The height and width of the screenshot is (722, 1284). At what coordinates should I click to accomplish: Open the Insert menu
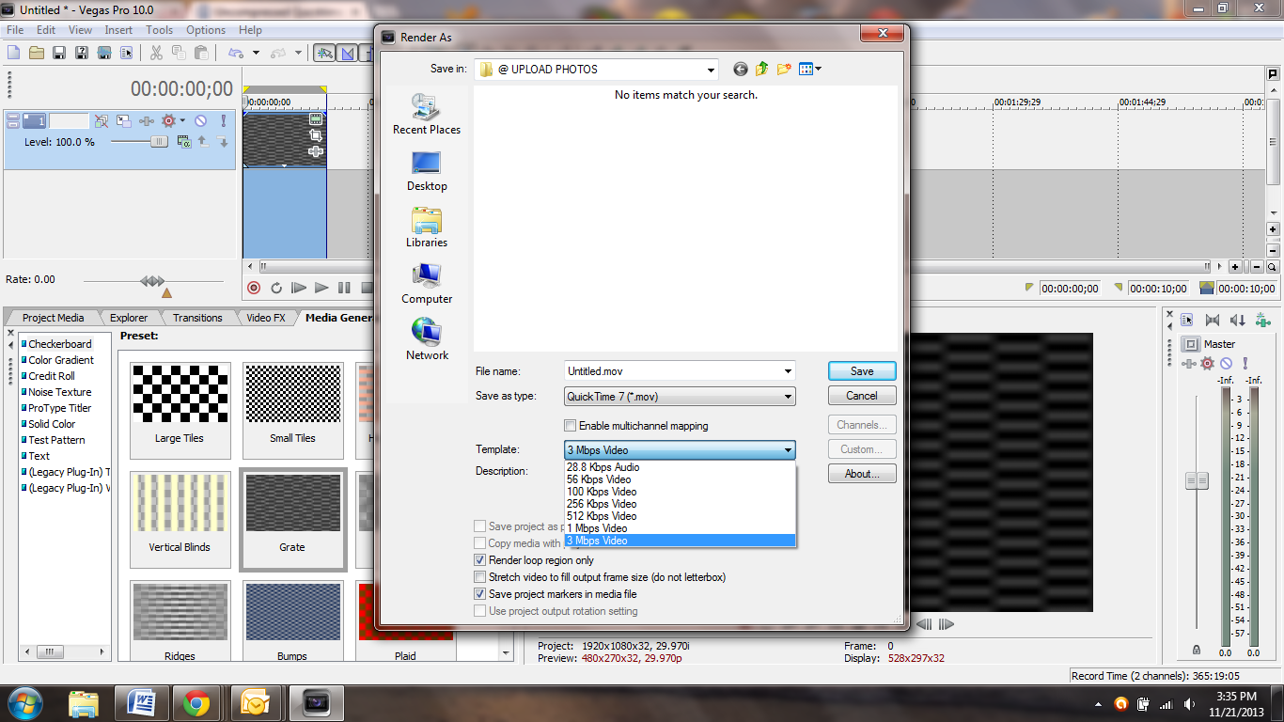(118, 30)
